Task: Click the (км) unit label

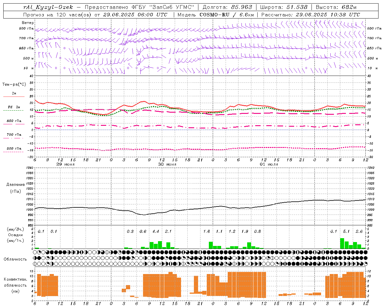Action: point(16,291)
